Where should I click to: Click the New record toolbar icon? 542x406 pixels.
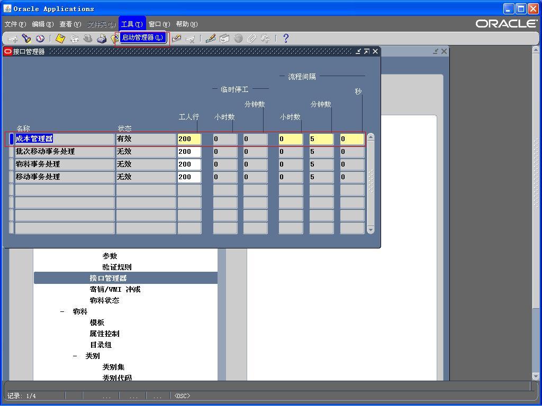click(x=13, y=39)
